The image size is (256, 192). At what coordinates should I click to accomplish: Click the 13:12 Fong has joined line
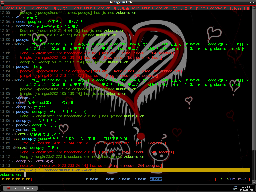[72, 157]
